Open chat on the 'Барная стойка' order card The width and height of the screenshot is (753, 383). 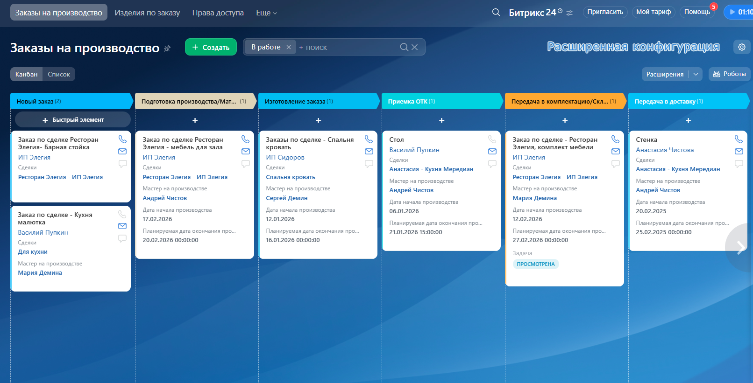tap(122, 164)
